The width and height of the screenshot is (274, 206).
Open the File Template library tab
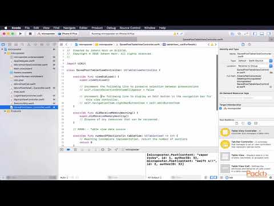tap(236, 124)
